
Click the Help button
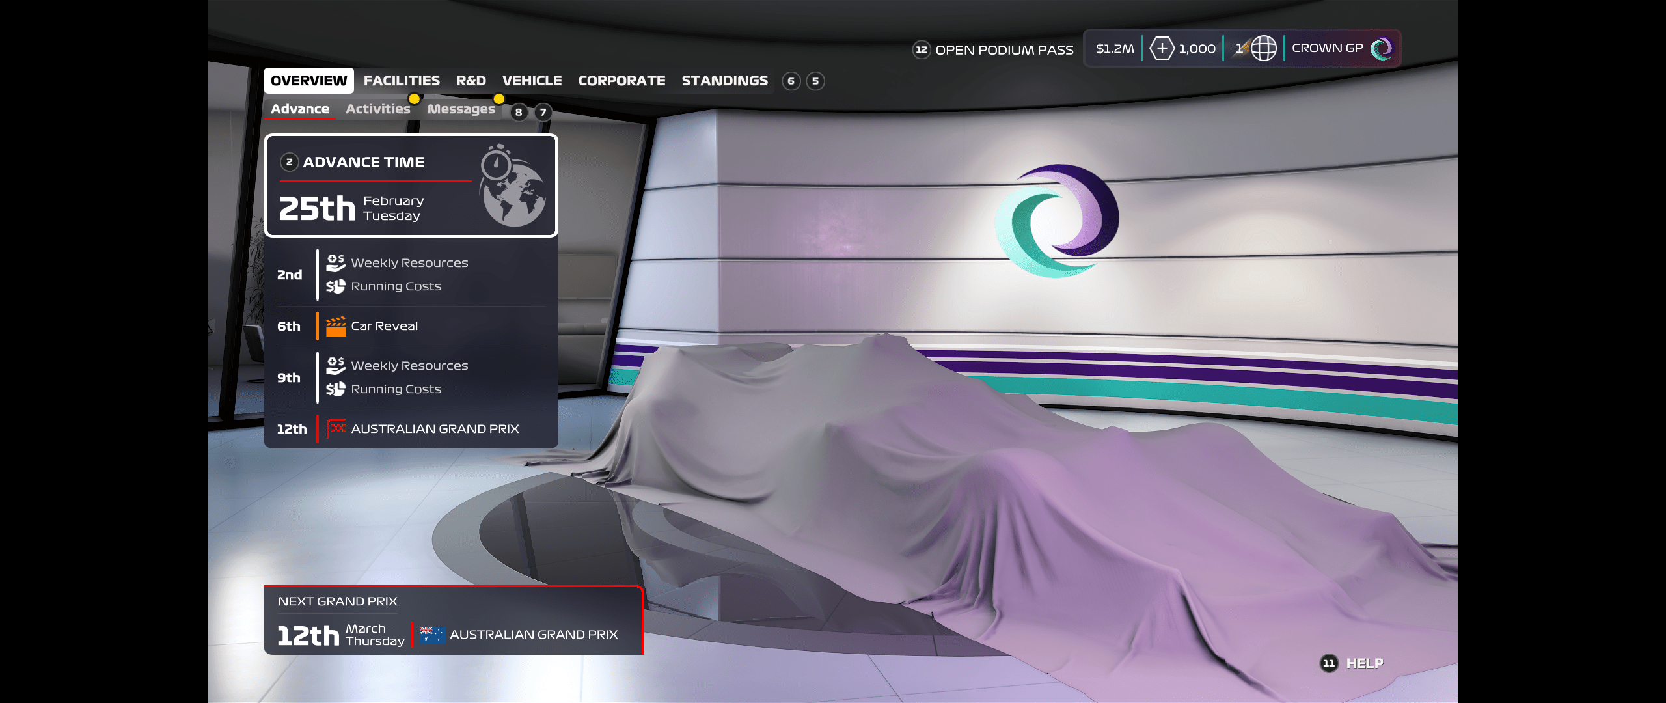tap(1364, 663)
